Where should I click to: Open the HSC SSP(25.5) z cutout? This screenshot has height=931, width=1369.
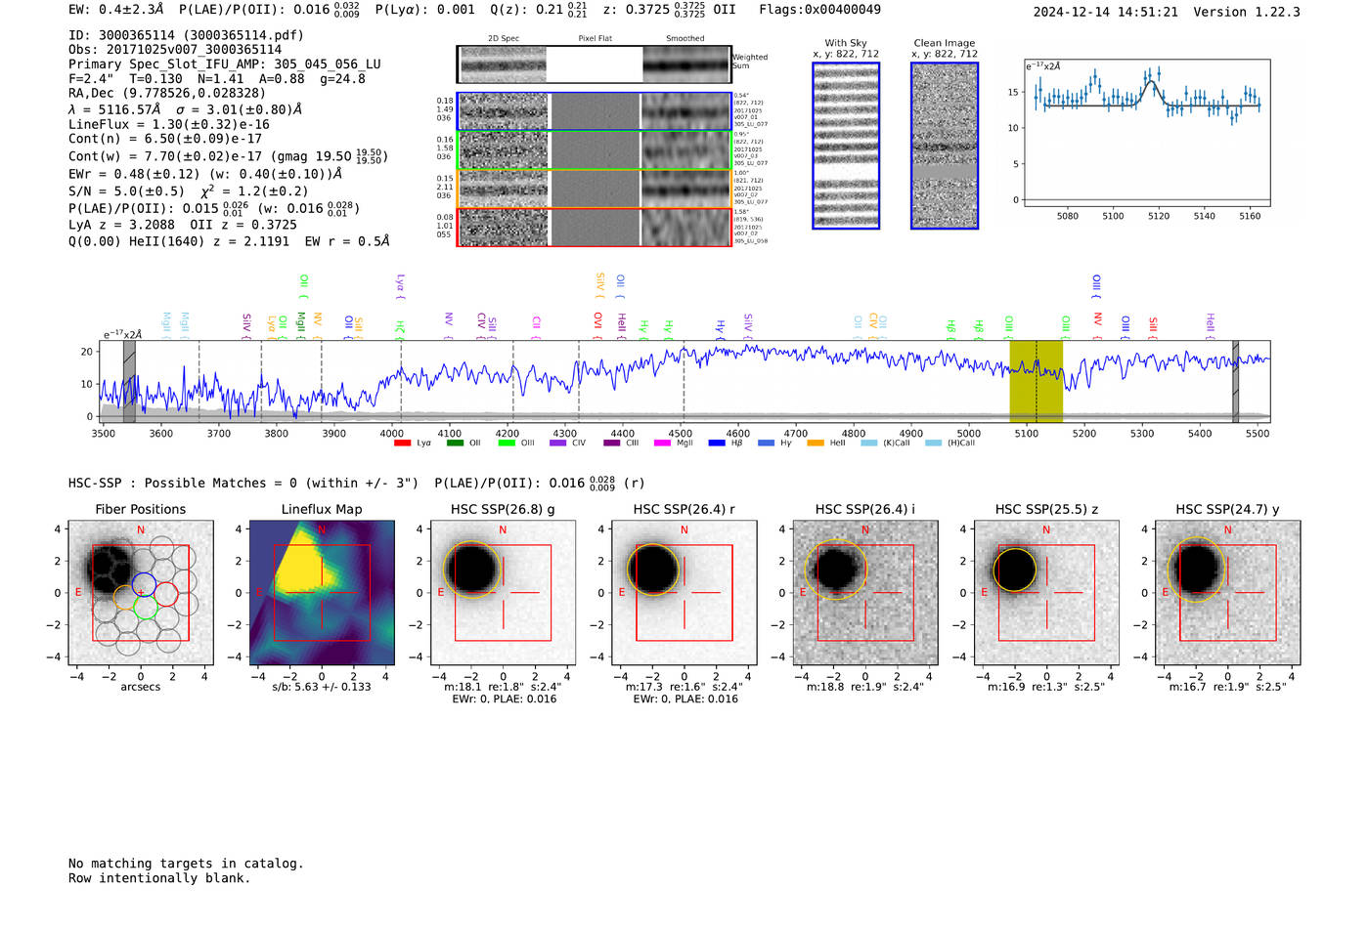(x=1046, y=593)
